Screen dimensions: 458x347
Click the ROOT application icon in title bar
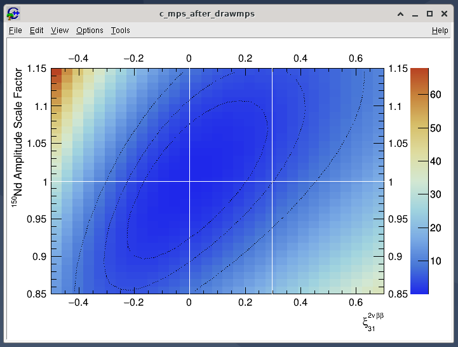pyautogui.click(x=13, y=14)
